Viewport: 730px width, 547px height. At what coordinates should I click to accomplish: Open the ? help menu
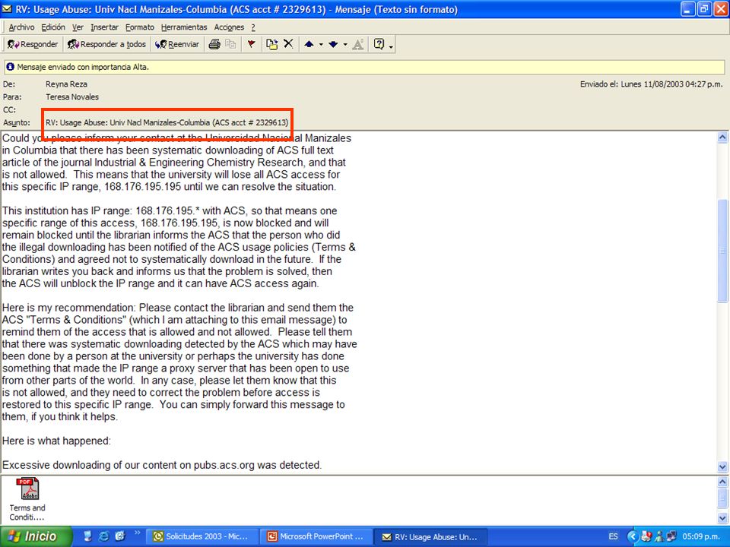click(x=253, y=27)
